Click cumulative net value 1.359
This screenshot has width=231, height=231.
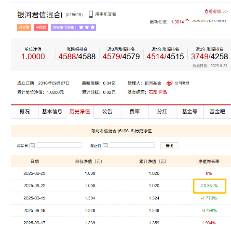pyautogui.click(x=154, y=223)
